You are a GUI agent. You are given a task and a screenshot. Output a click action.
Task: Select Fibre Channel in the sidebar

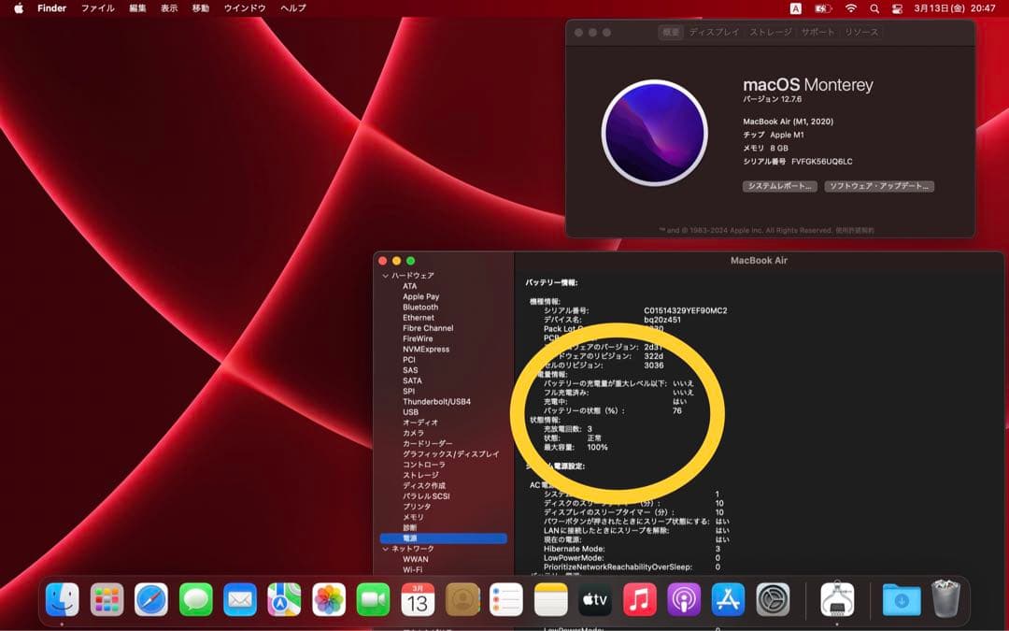[428, 328]
